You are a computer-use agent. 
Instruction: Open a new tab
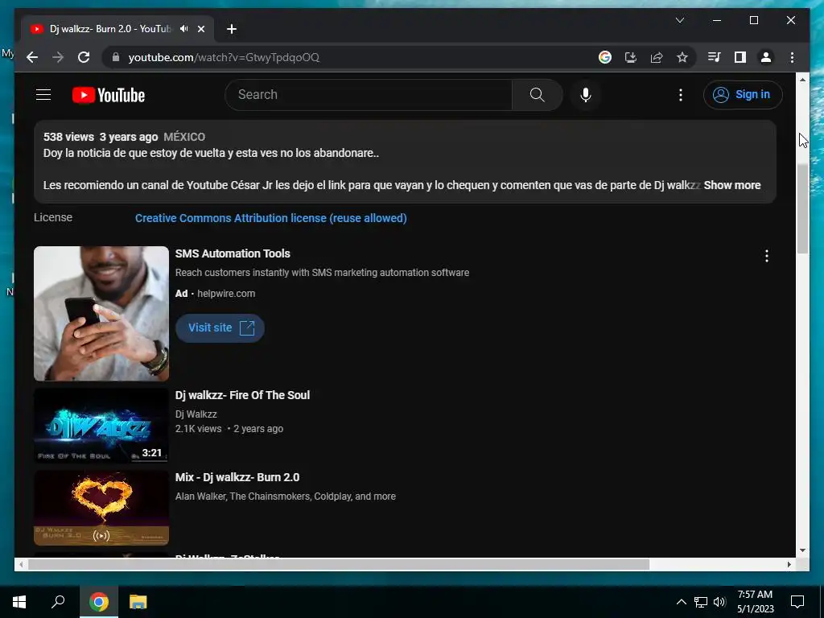coord(232,29)
